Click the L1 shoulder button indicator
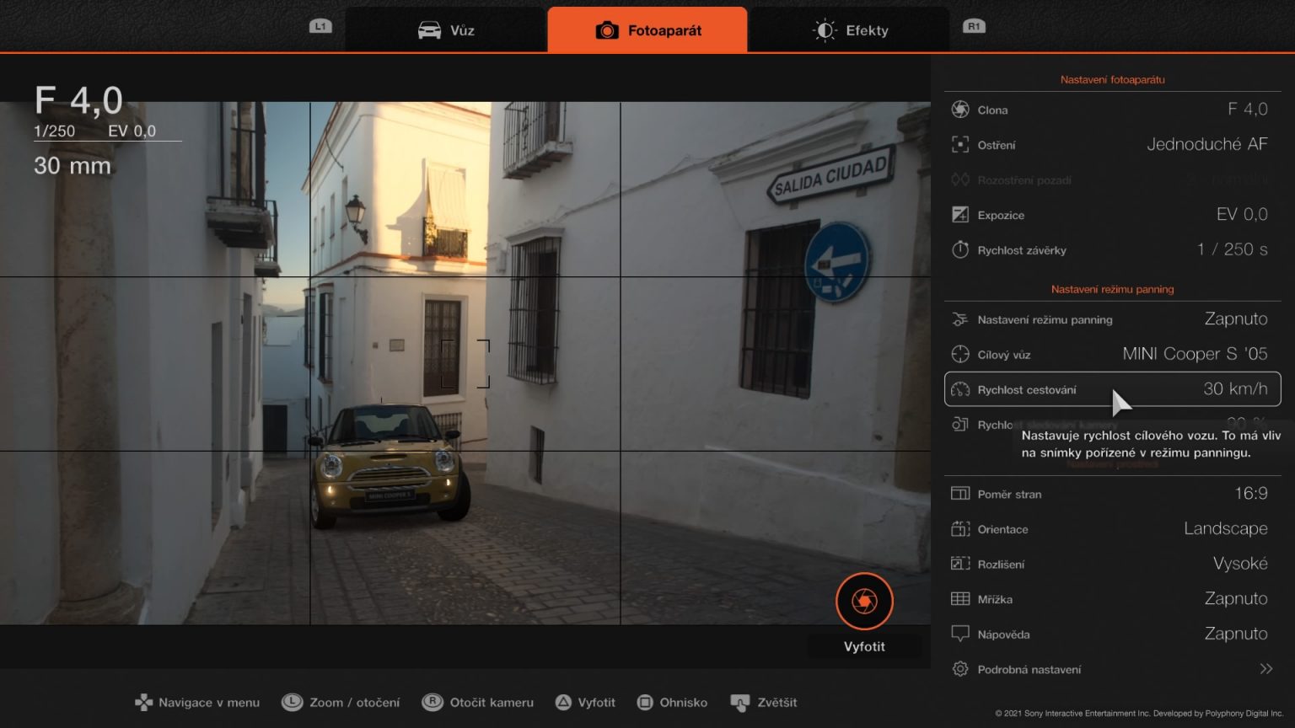 [320, 26]
